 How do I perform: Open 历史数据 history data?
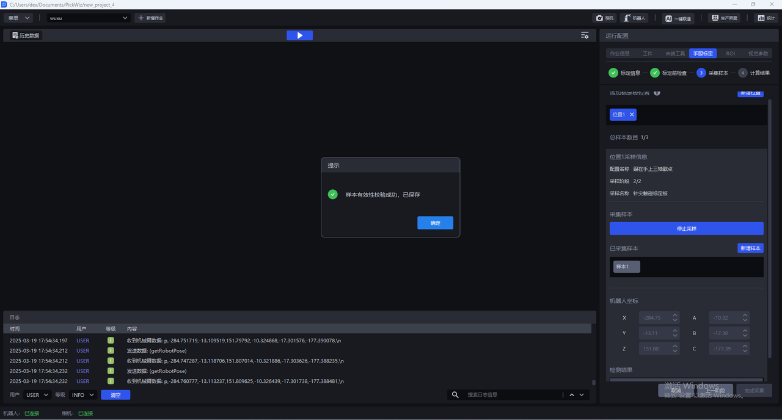coord(26,35)
